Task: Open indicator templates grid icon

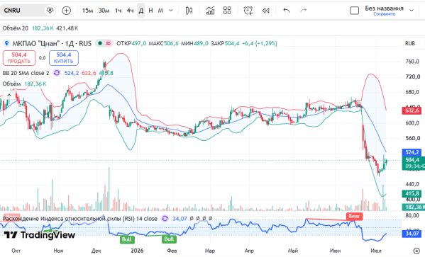Action: coord(227,11)
